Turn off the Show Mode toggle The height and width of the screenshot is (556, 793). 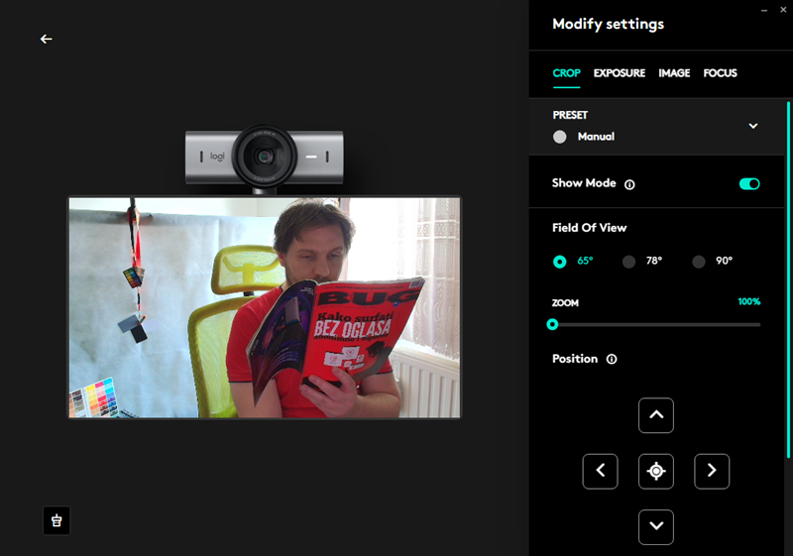(x=749, y=183)
